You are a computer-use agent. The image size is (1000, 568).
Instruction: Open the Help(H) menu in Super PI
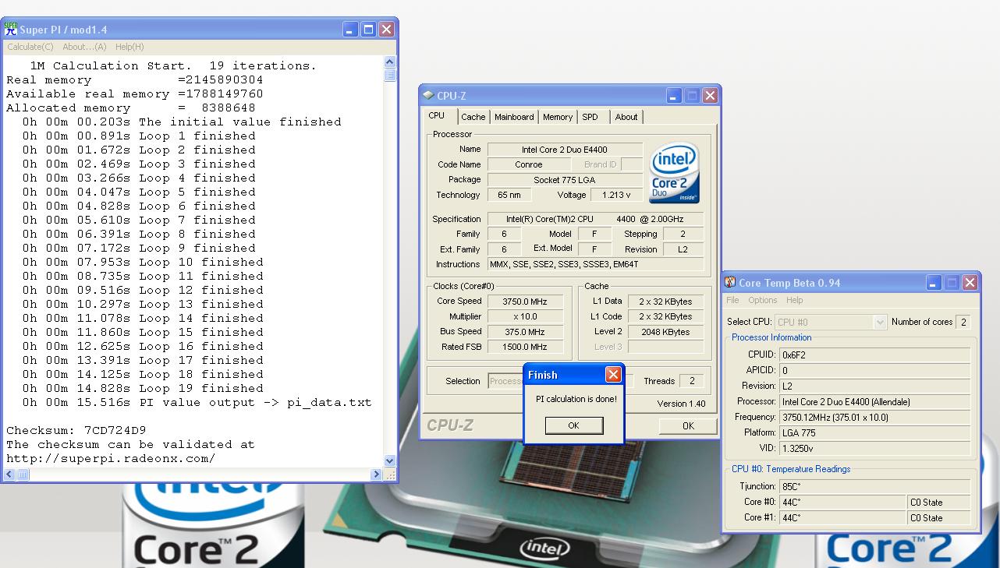coord(129,47)
